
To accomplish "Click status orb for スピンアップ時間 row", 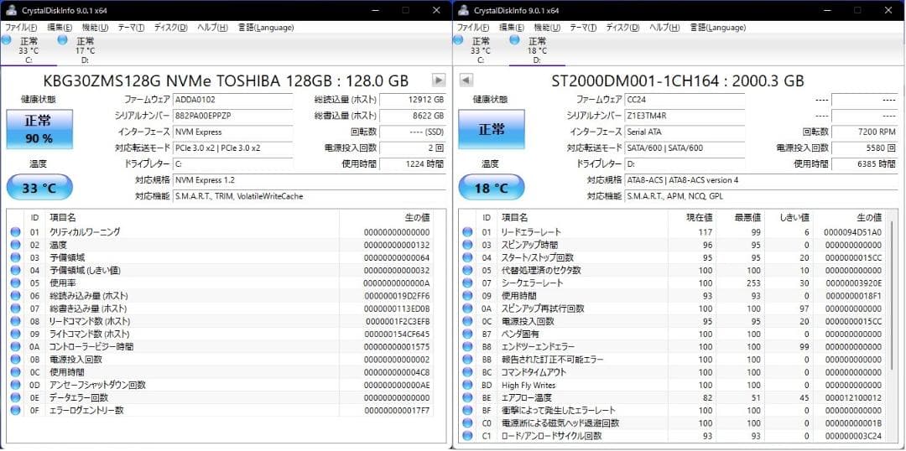I will tap(467, 245).
